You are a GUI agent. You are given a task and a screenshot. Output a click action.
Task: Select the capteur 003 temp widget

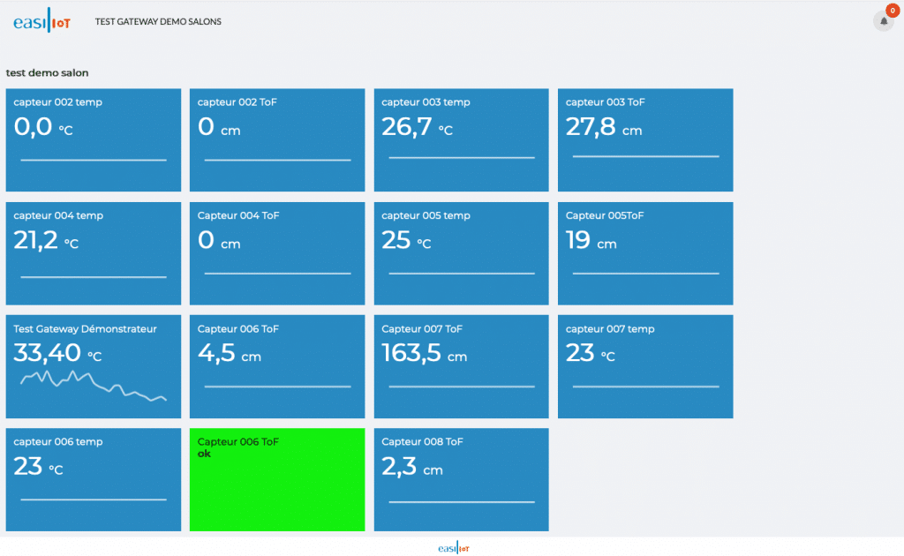pos(461,139)
